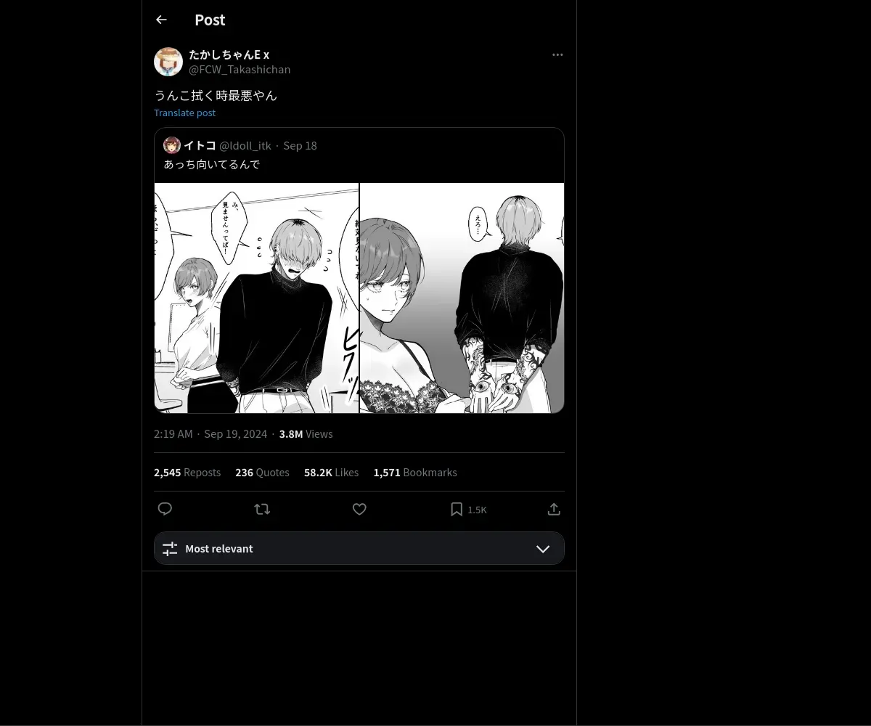This screenshot has height=726, width=871.
Task: Click the repost arrows icon
Action: click(262, 509)
